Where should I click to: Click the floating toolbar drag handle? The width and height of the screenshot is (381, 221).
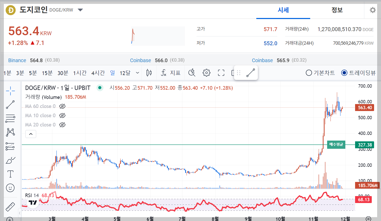239,73
